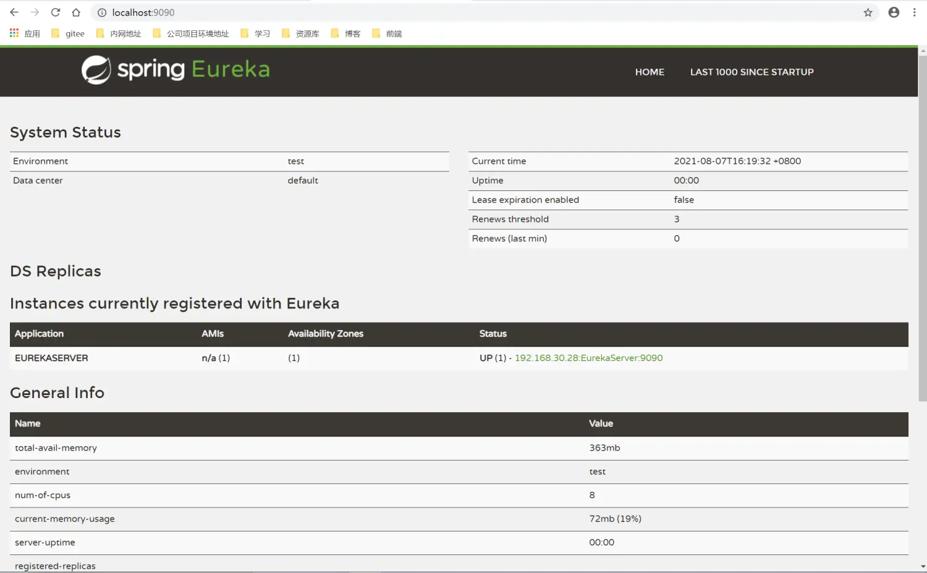Click the Instances currently registered with Eureka heading
Viewport: 927px width, 573px height.
(175, 303)
